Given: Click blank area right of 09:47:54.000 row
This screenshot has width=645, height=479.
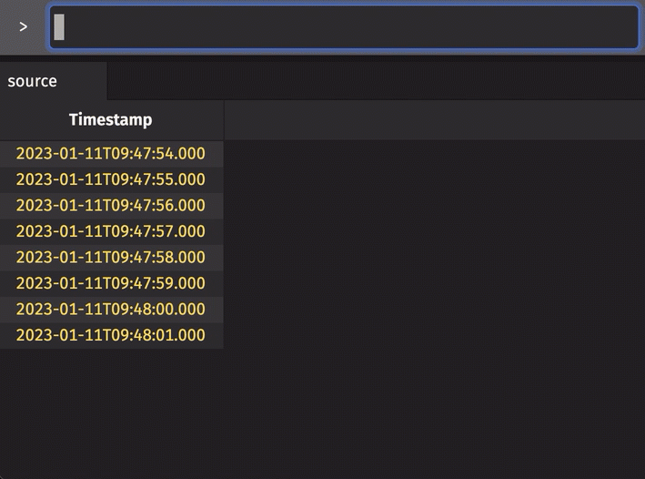Looking at the screenshot, I should pos(432,153).
